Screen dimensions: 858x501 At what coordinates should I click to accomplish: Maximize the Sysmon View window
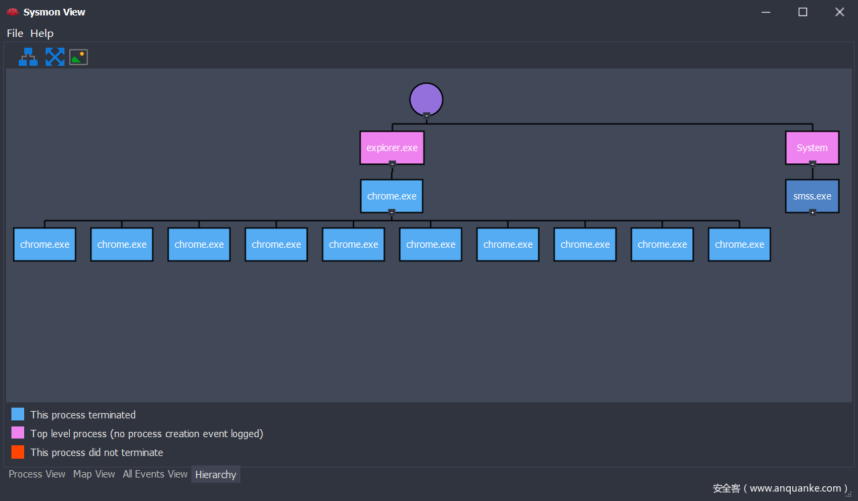pos(802,12)
